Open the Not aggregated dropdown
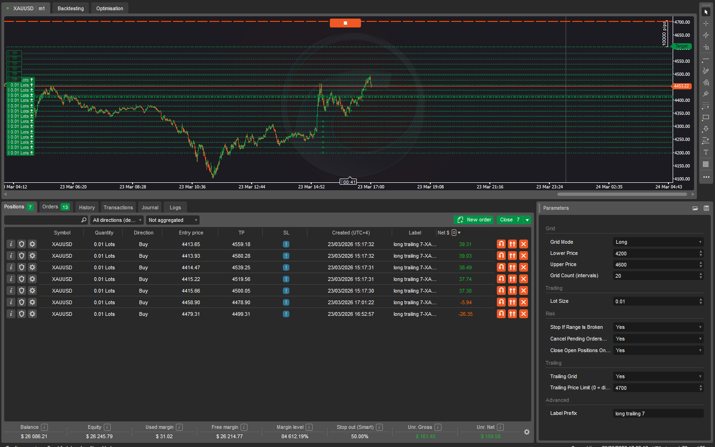The width and height of the screenshot is (715, 447). (173, 220)
